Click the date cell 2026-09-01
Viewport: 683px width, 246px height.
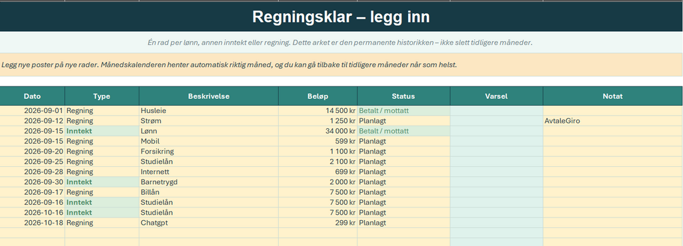[32, 110]
